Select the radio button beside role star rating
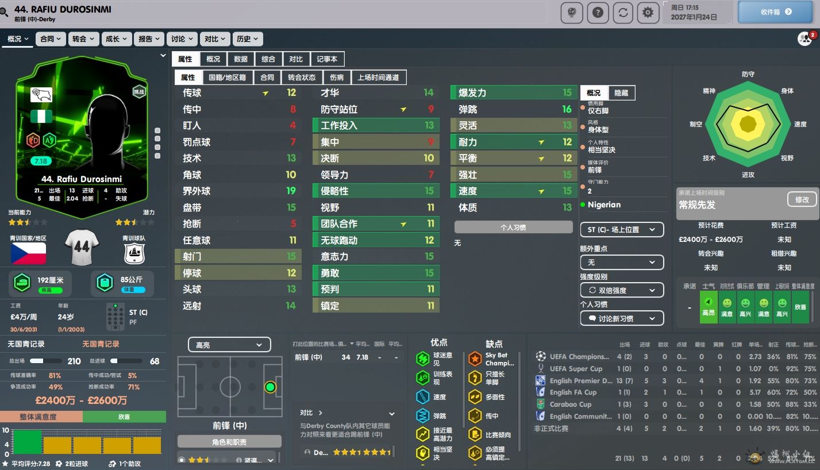 pyautogui.click(x=182, y=460)
